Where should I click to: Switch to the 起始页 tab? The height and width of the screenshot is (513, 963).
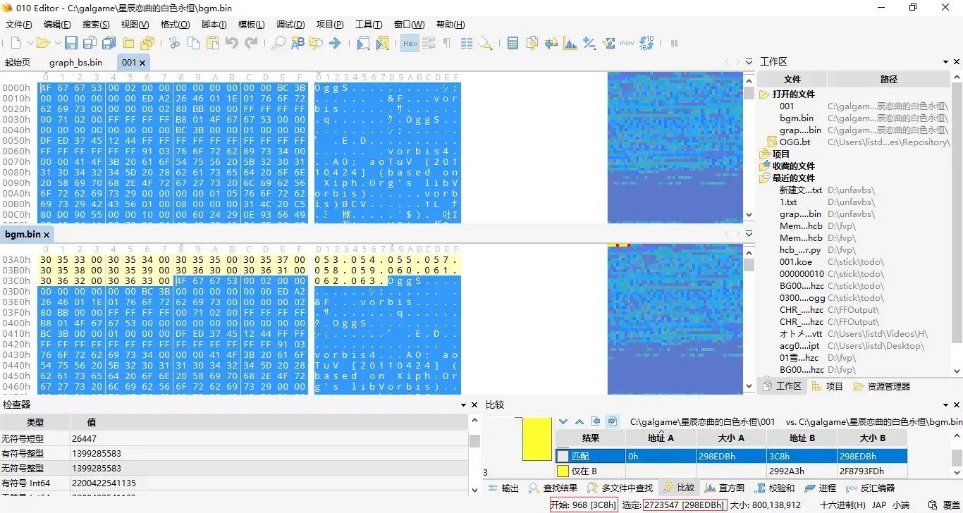click(x=18, y=62)
